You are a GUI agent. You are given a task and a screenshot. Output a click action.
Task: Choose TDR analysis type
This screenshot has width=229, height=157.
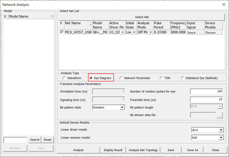click(x=161, y=78)
